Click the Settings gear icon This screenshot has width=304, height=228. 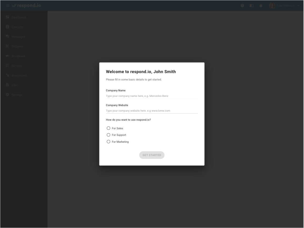7,95
